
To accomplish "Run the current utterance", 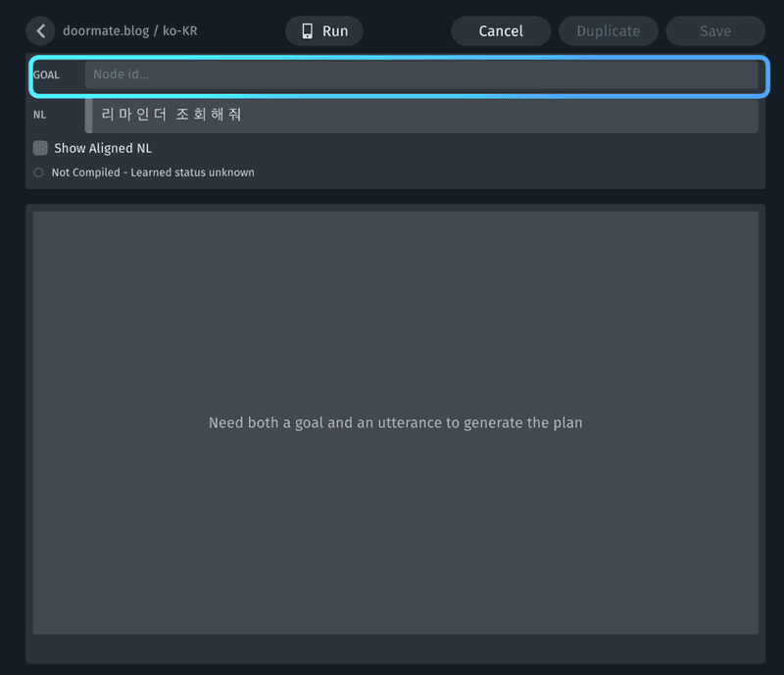I will 324,31.
